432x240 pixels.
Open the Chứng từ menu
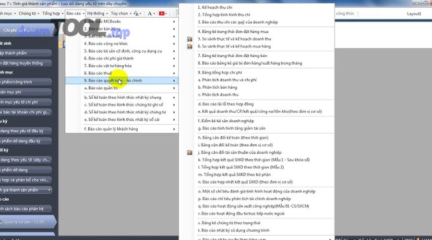click(29, 13)
